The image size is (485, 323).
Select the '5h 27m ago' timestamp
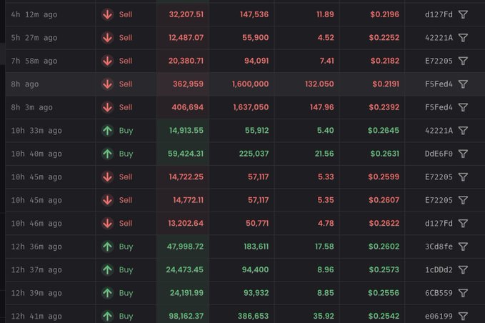pyautogui.click(x=34, y=38)
